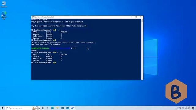Open the Recycle Bin desktop icon
196x110 pixels.
click(4, 4)
